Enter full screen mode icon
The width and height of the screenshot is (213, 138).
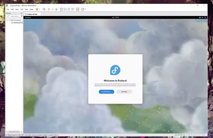(69, 9)
